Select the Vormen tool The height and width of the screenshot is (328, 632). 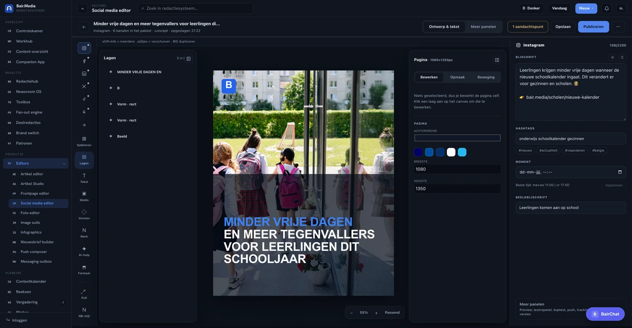coord(84,215)
